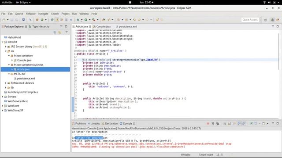Open the Eclipse application menu in top bar
This screenshot has width=282, height=158.
23,2
